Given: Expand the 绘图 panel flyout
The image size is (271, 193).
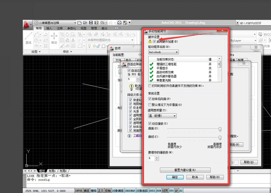Looking at the screenshot, I should click(x=36, y=51).
